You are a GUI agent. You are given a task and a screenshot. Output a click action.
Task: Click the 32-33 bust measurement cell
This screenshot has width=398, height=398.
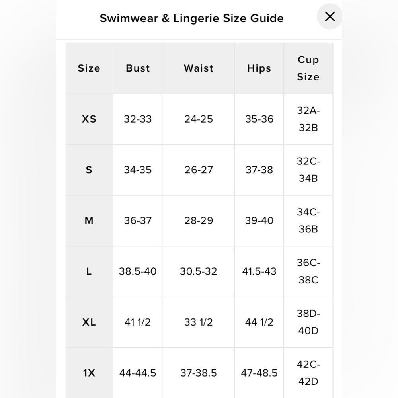click(x=138, y=119)
